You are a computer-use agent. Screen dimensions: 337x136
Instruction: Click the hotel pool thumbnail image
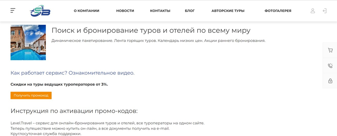point(28,42)
